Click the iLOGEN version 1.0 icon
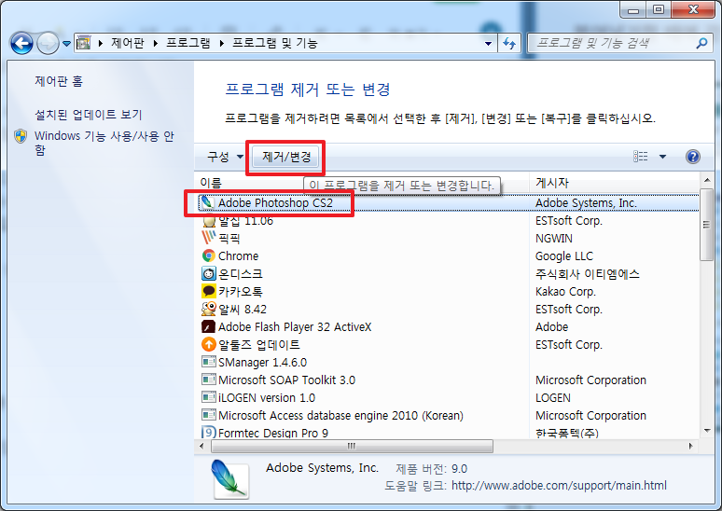The width and height of the screenshot is (722, 511). point(209,397)
